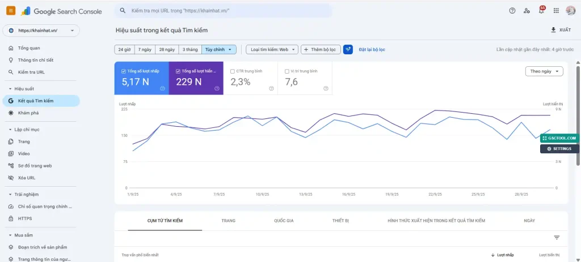The image size is (581, 262).
Task: Click help icon on CTR trung bình card
Action: (x=271, y=88)
